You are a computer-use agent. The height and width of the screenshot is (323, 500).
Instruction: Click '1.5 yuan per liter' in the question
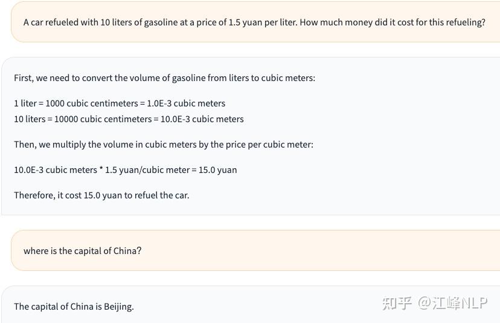(x=263, y=22)
